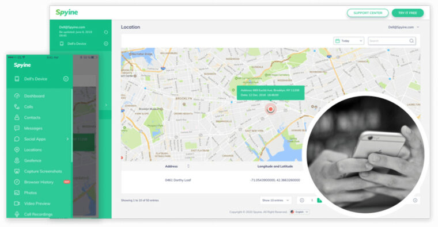Select the -71.0543900000, 42.3663260000 coordinates cell
The image size is (438, 227).
[x=275, y=180]
